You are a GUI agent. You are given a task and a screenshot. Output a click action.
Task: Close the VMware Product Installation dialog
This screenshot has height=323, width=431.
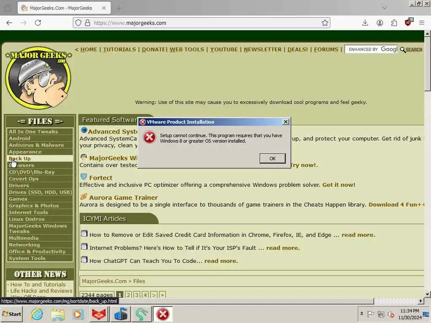(x=286, y=122)
